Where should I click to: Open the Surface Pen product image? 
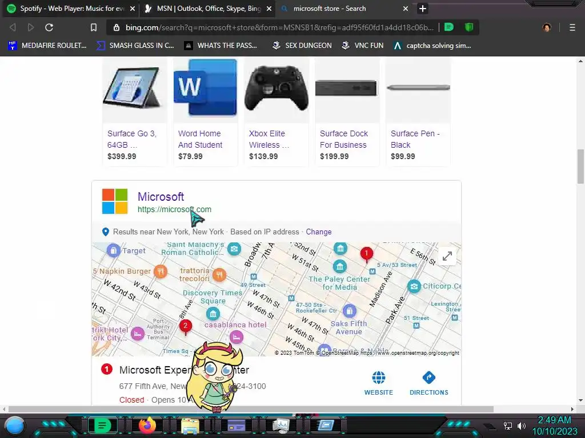tap(418, 90)
